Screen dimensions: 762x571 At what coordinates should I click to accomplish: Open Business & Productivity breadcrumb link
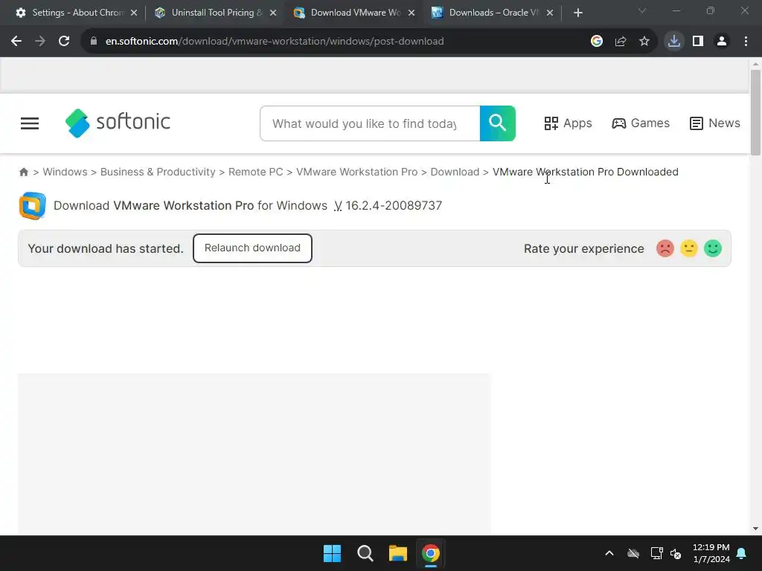coord(158,172)
